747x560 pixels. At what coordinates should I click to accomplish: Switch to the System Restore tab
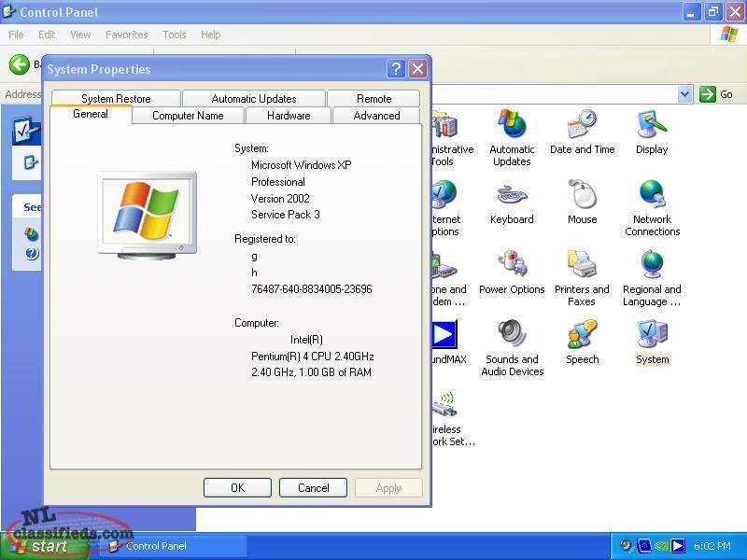point(116,99)
